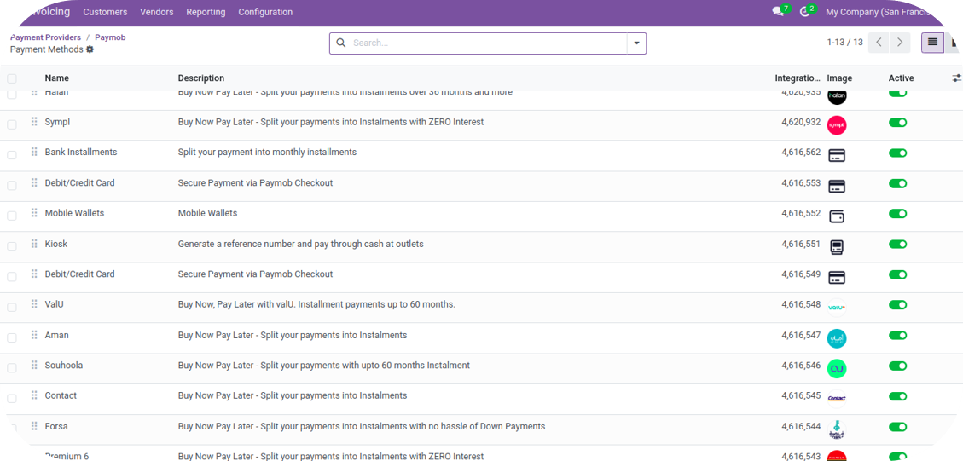This screenshot has height=461, width=963.
Task: Open the Reporting menu
Action: point(206,12)
